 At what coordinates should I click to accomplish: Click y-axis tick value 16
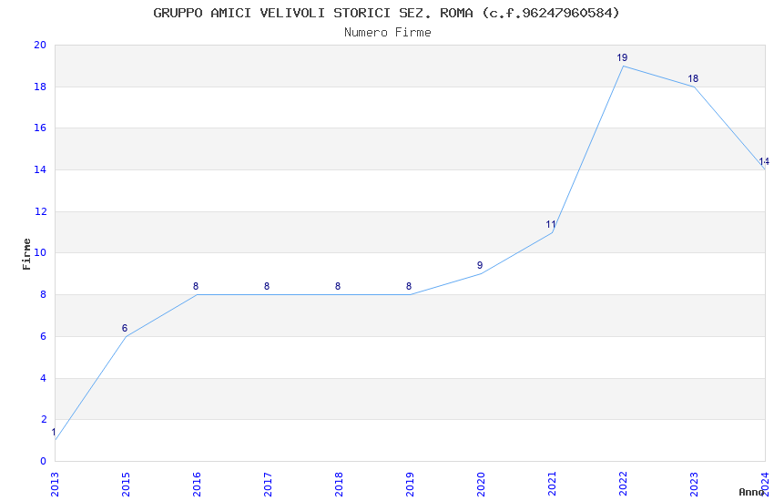[40, 128]
